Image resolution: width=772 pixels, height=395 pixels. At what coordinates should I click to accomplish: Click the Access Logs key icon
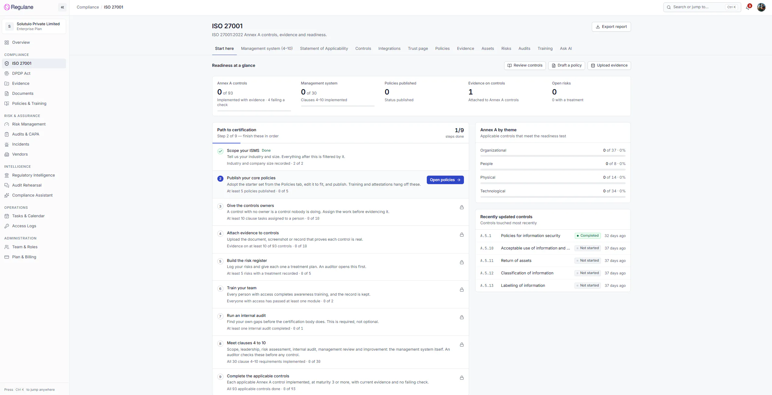click(7, 226)
